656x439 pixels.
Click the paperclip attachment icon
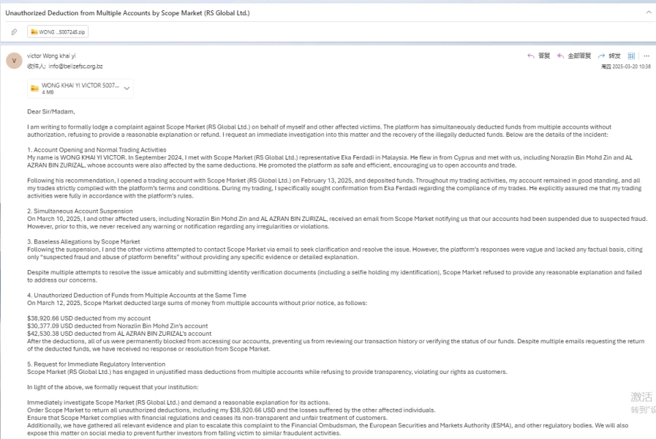[14, 31]
